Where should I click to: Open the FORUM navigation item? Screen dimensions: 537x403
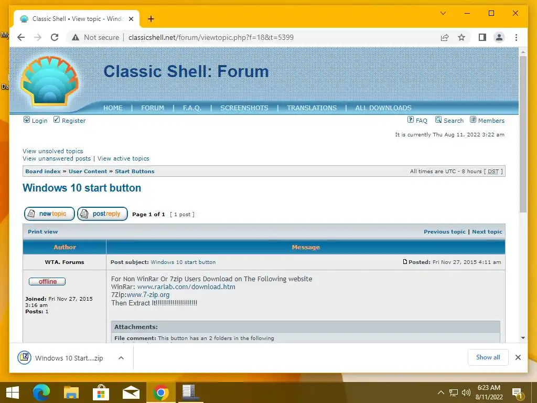tap(153, 108)
